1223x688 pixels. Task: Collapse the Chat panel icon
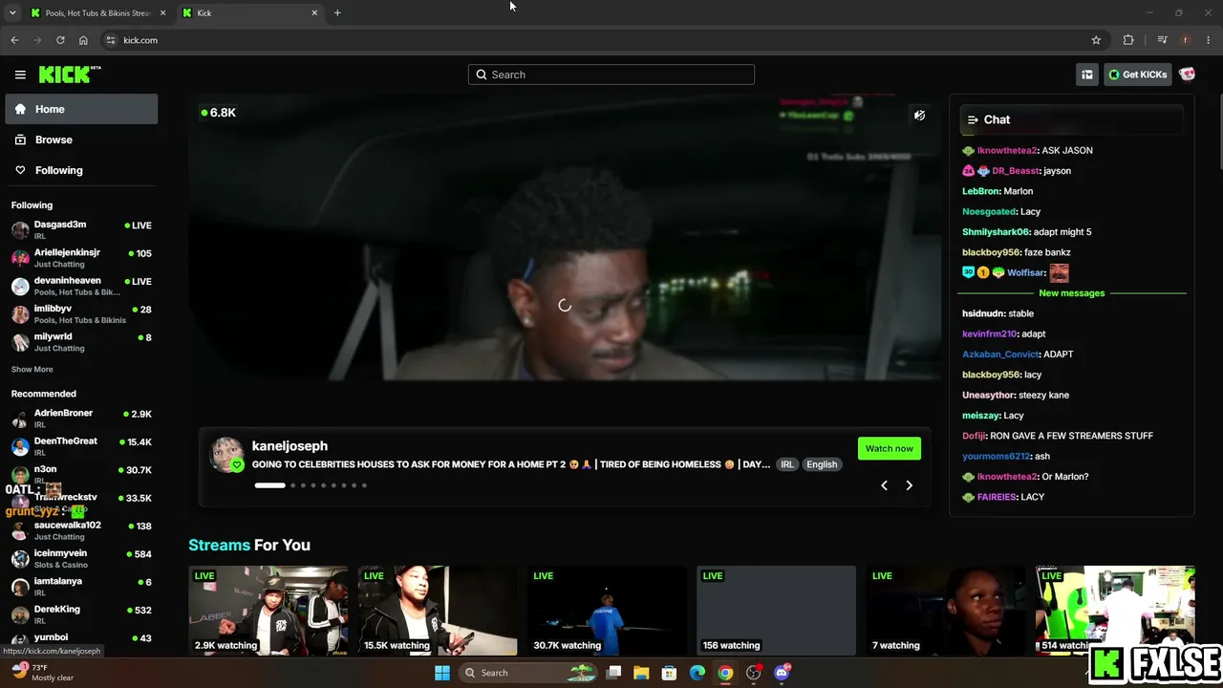point(973,119)
